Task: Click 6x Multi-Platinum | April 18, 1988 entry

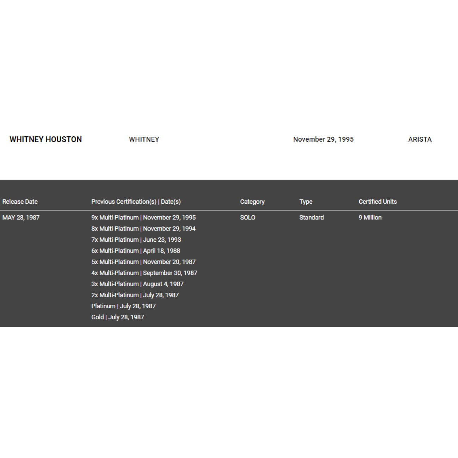Action: [136, 251]
